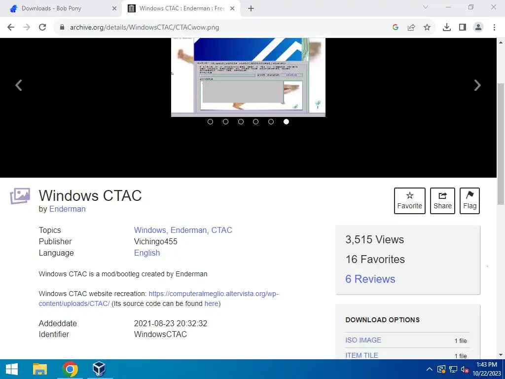The image size is (505, 379).
Task: Open the English language link
Action: pos(147,253)
